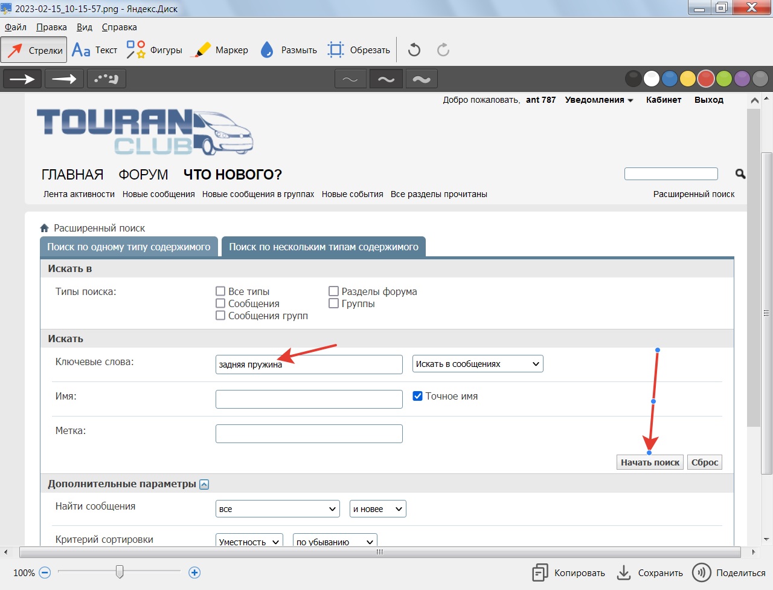Screen dimensions: 773x590
Task: Pick the purple color swatch
Action: (x=742, y=79)
